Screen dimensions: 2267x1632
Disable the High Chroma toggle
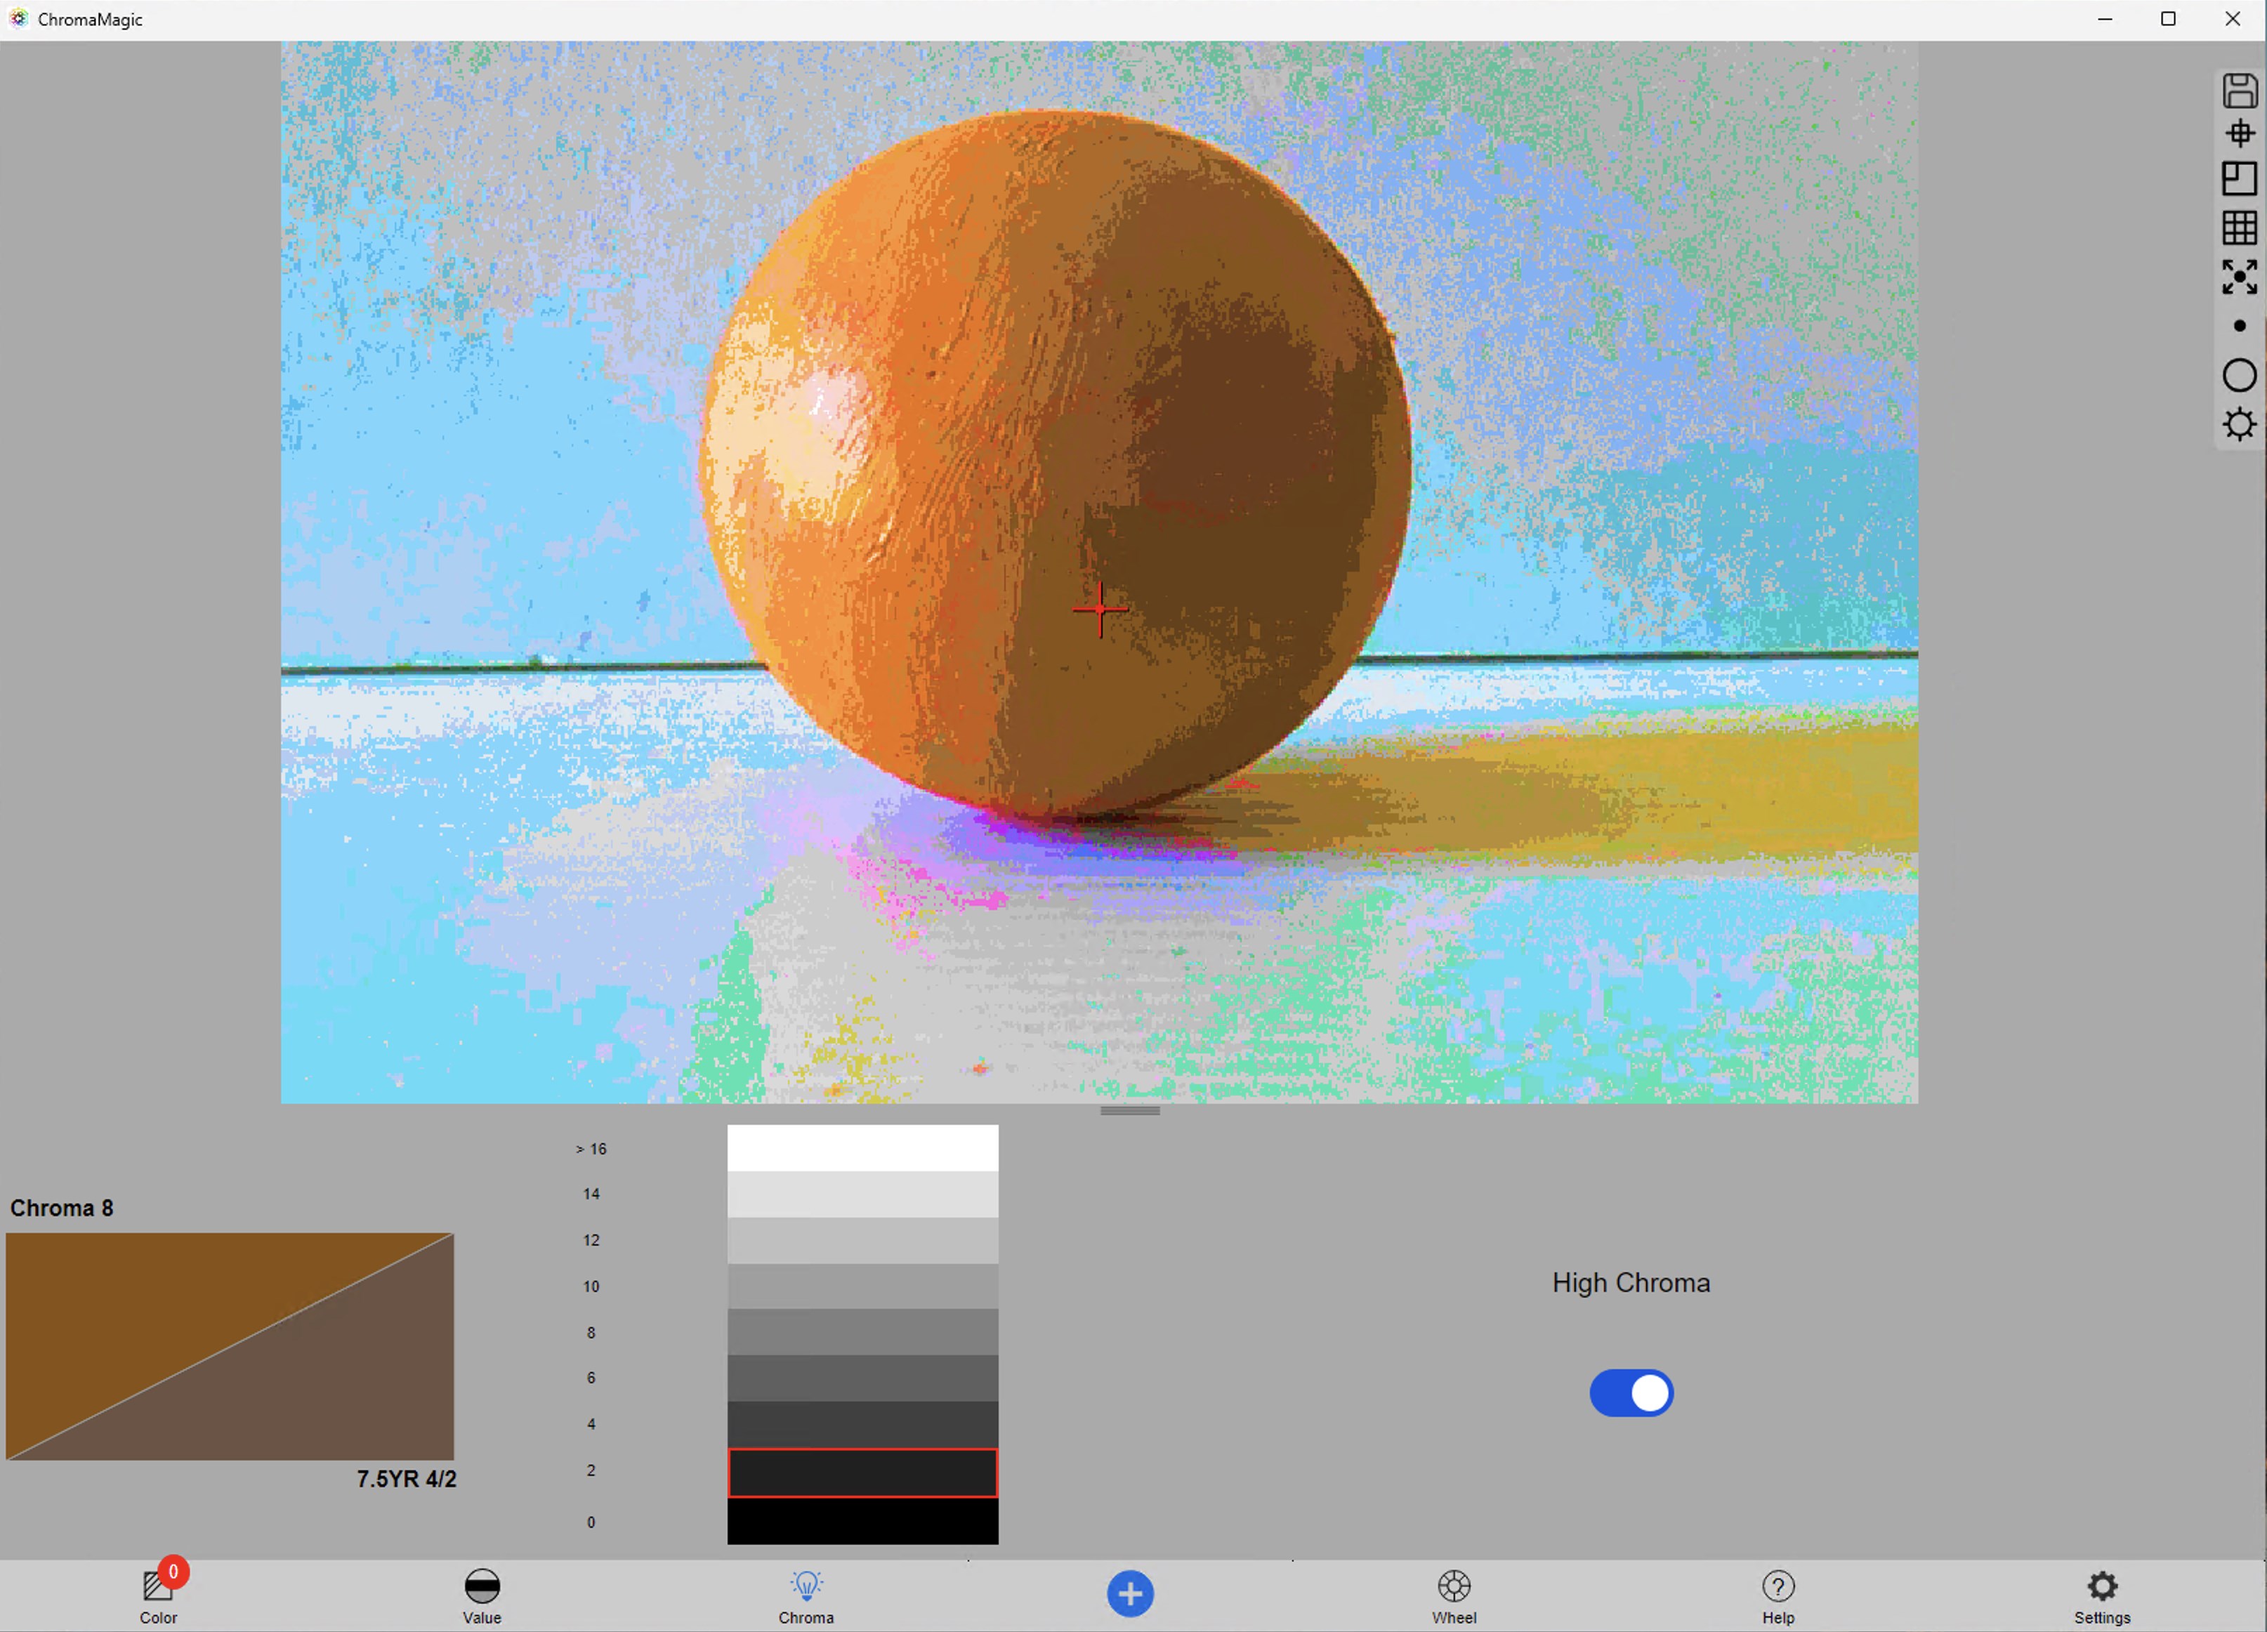click(1631, 1393)
